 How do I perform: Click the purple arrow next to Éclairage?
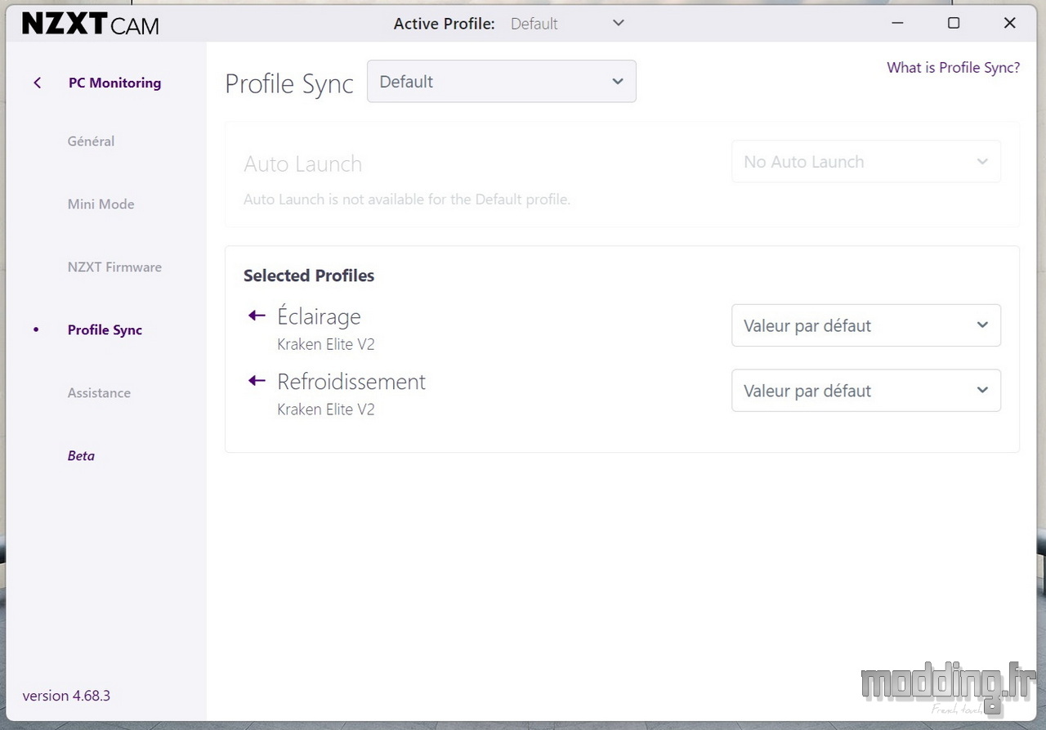257,316
